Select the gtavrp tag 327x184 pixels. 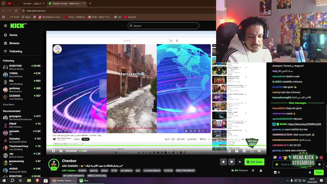94,170
